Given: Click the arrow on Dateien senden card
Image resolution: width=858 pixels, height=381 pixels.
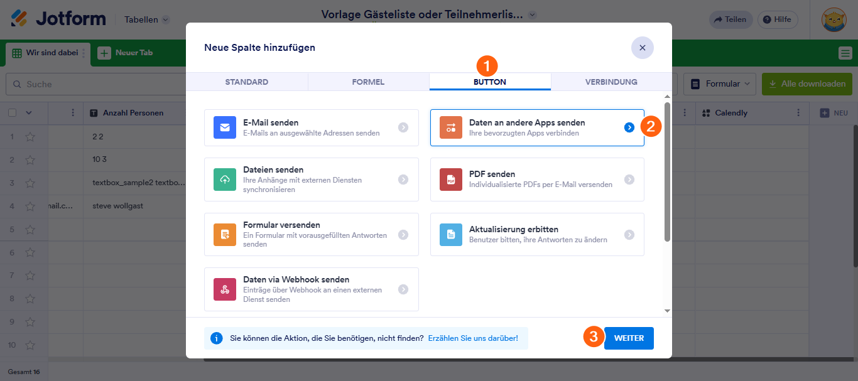Looking at the screenshot, I should [403, 180].
